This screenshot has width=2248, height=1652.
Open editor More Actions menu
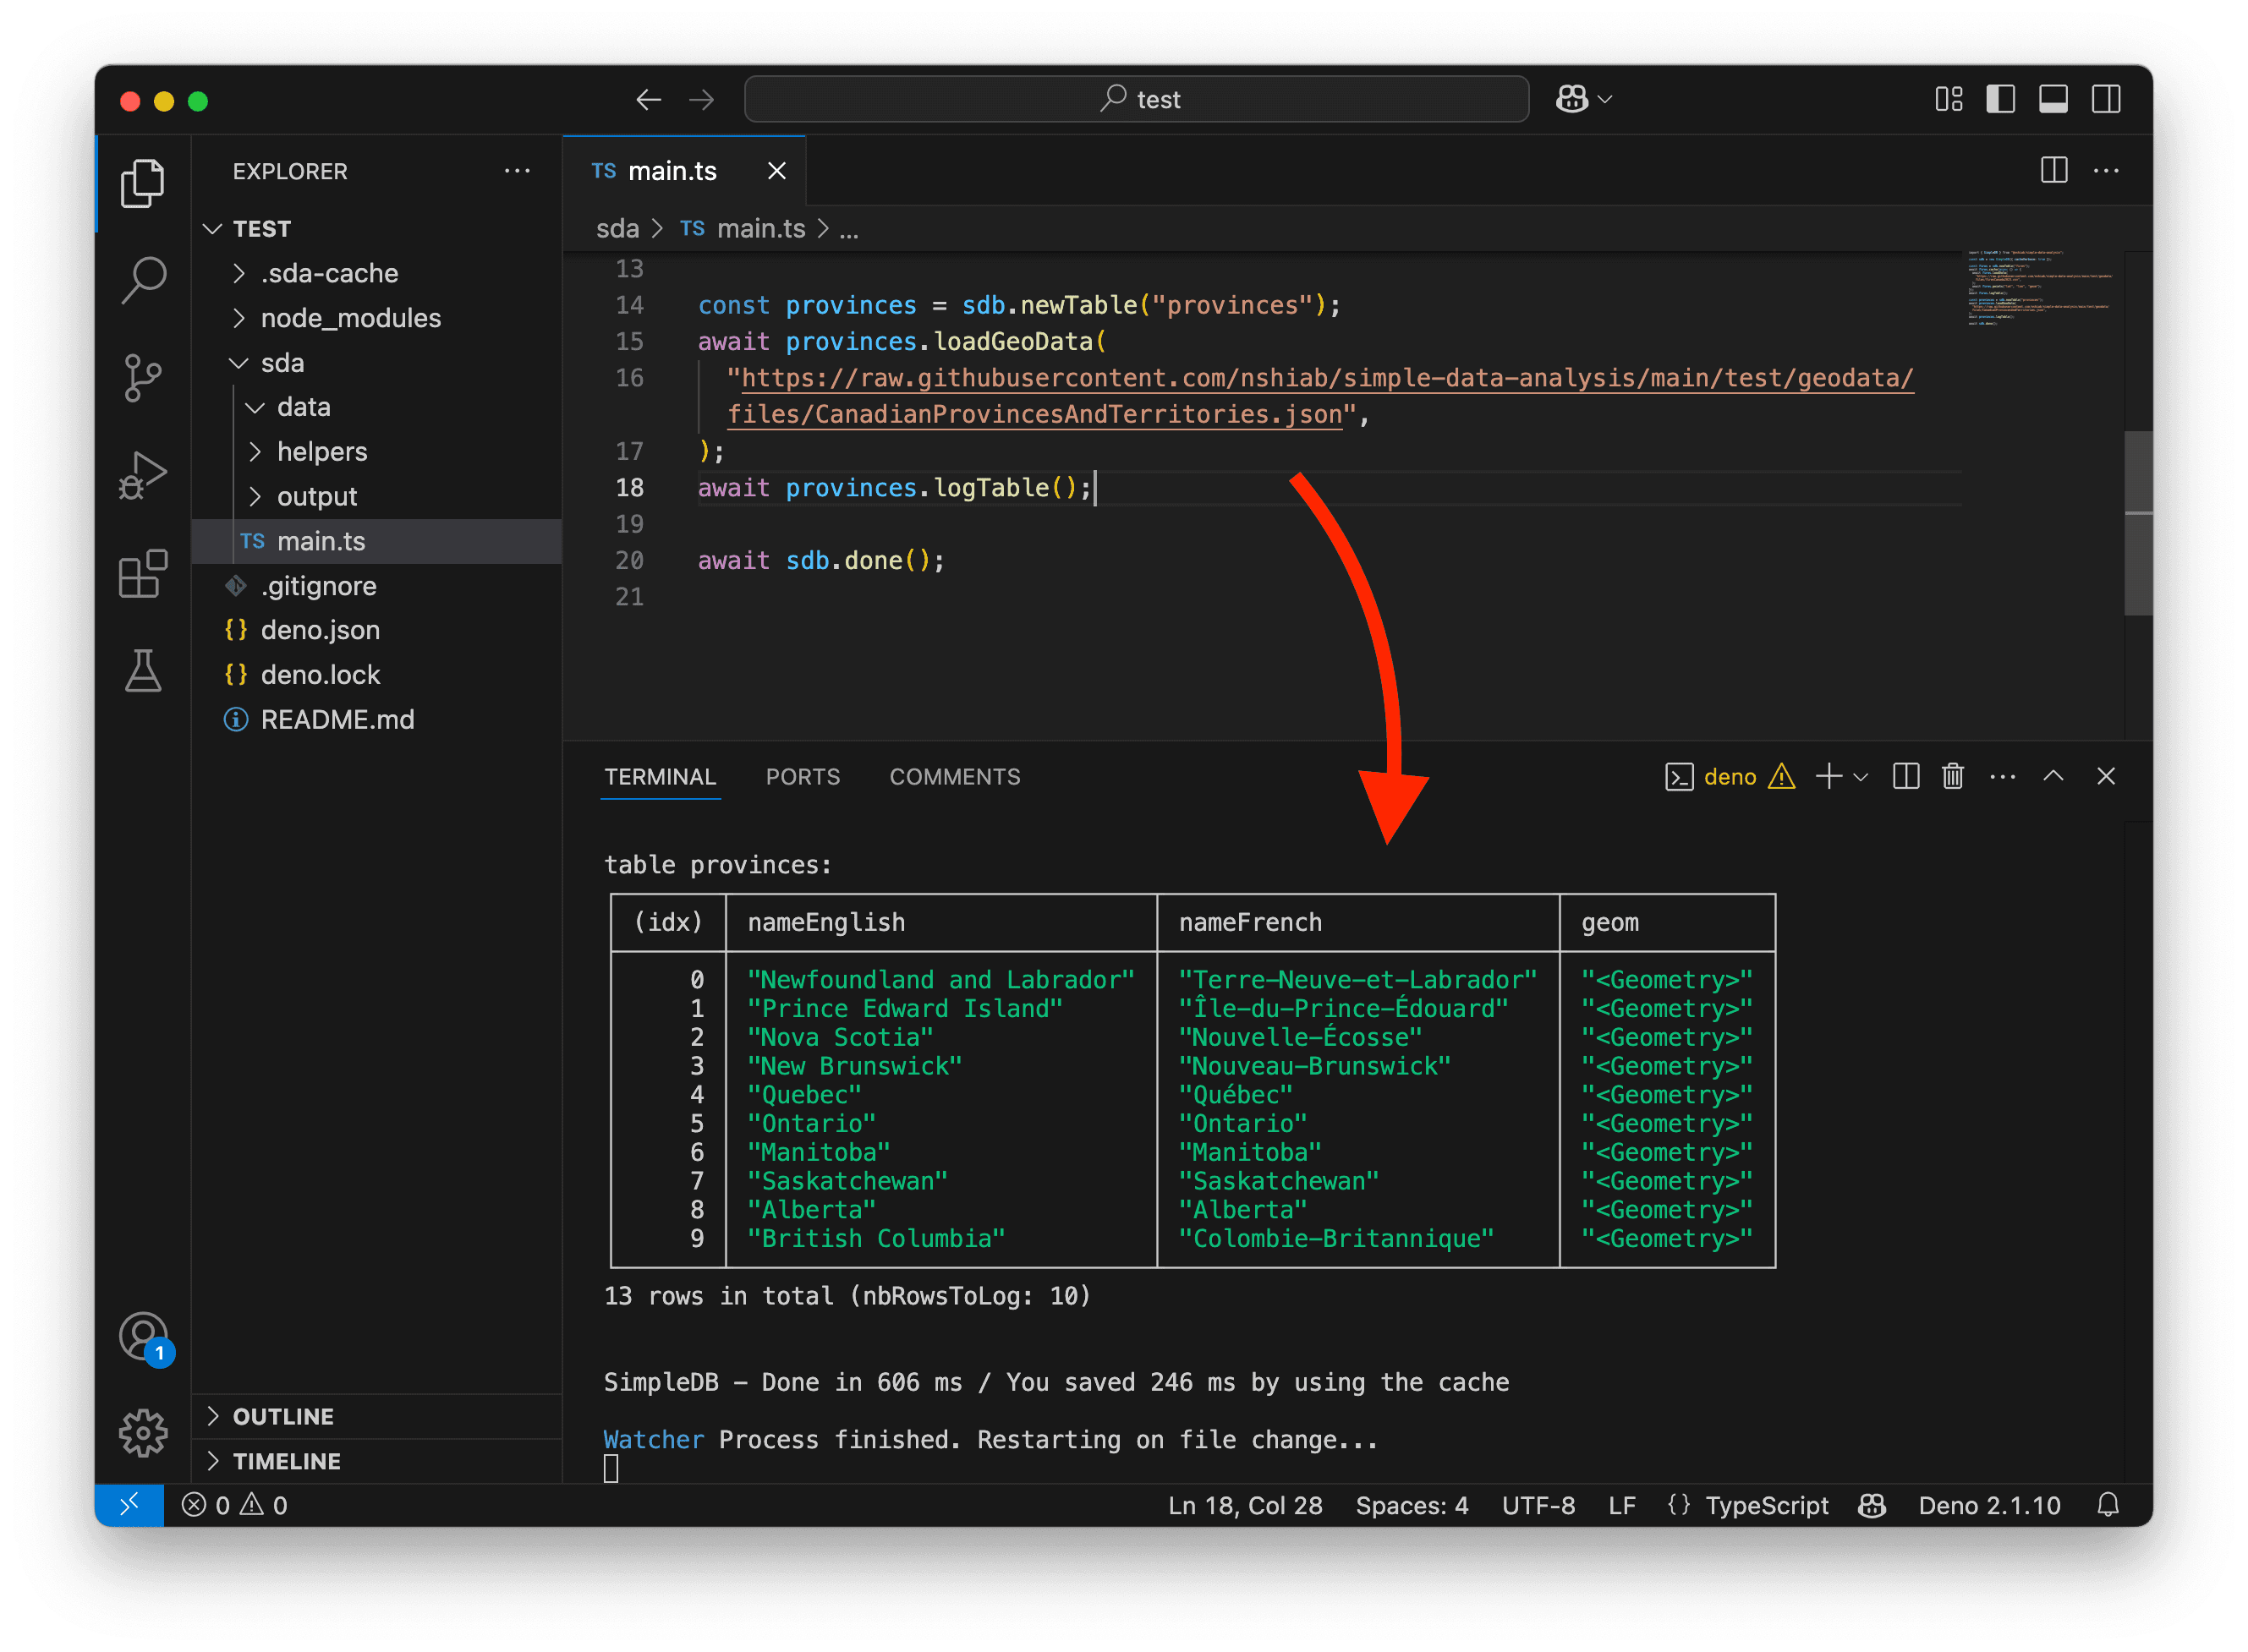[x=2106, y=170]
